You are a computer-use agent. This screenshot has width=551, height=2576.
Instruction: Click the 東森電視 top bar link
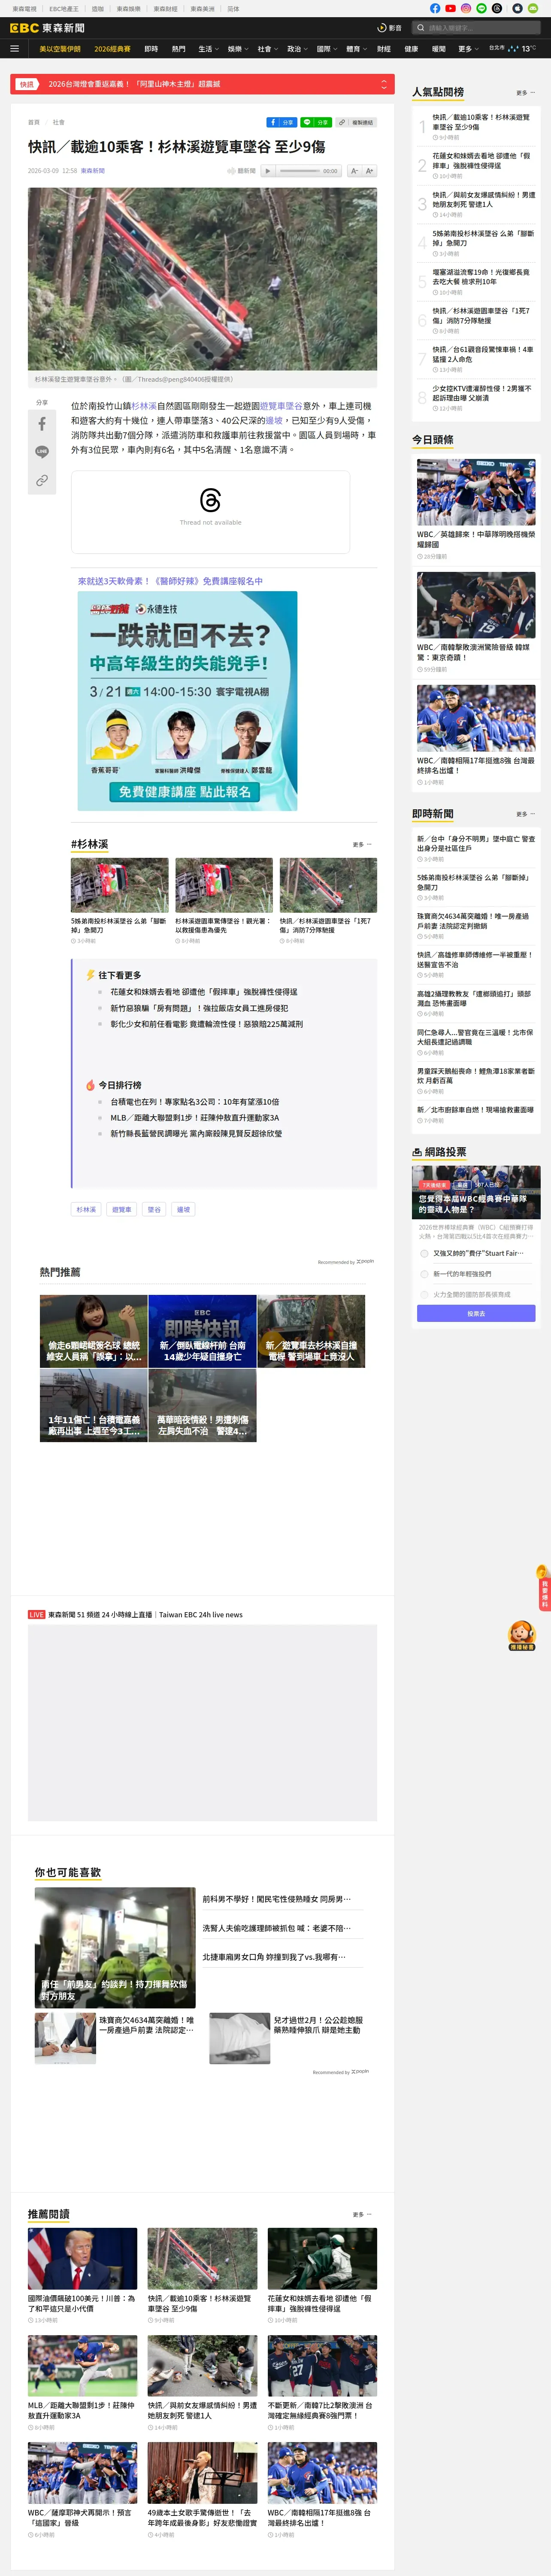tap(24, 8)
